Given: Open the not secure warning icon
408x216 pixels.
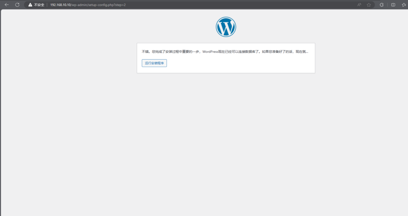Looking at the screenshot, I should point(30,5).
